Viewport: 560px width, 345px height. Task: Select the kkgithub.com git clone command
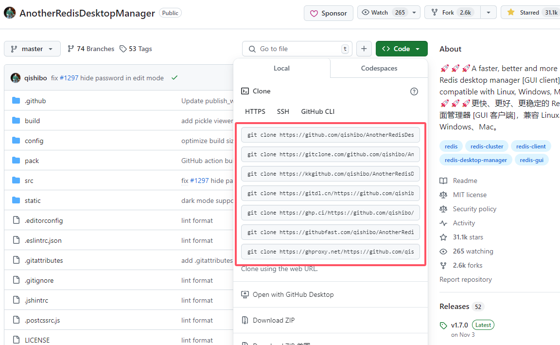pyautogui.click(x=331, y=174)
